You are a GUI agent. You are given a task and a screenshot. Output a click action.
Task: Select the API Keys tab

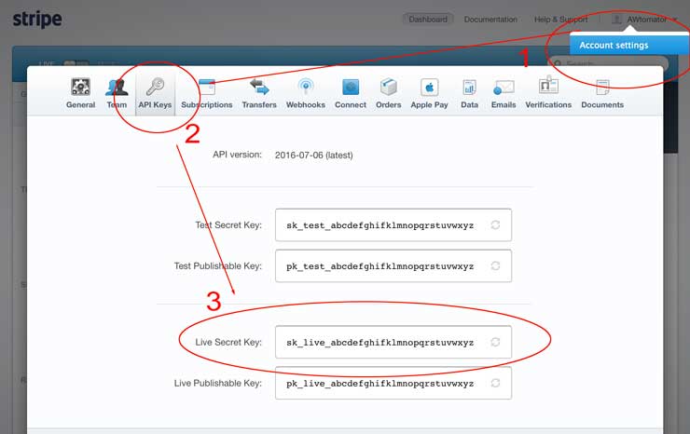[155, 93]
